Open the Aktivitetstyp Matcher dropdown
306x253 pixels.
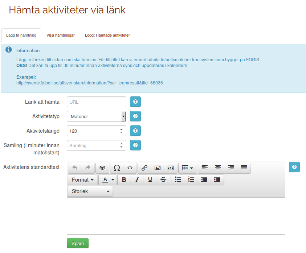(x=96, y=116)
